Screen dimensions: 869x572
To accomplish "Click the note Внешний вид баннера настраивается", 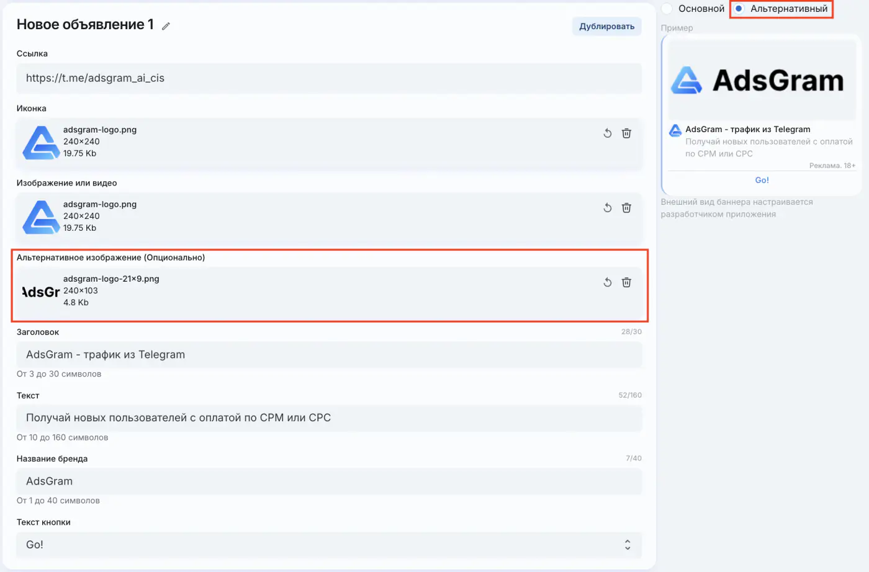I will tap(737, 208).
